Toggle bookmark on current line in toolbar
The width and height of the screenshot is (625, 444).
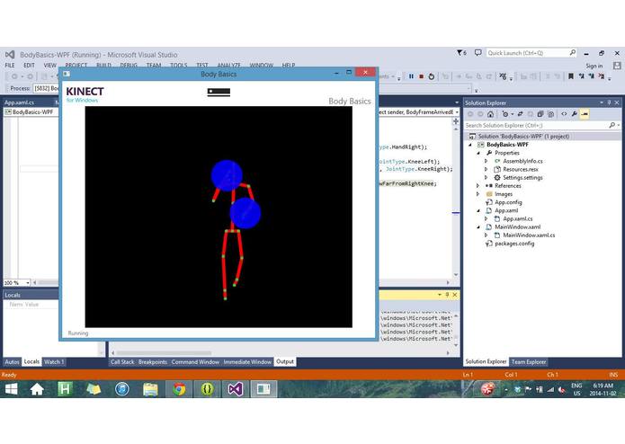(x=571, y=76)
